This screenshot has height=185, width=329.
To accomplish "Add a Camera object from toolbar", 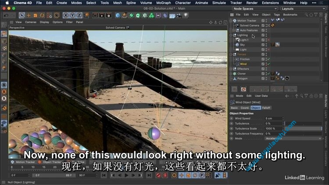I will (x=179, y=15).
